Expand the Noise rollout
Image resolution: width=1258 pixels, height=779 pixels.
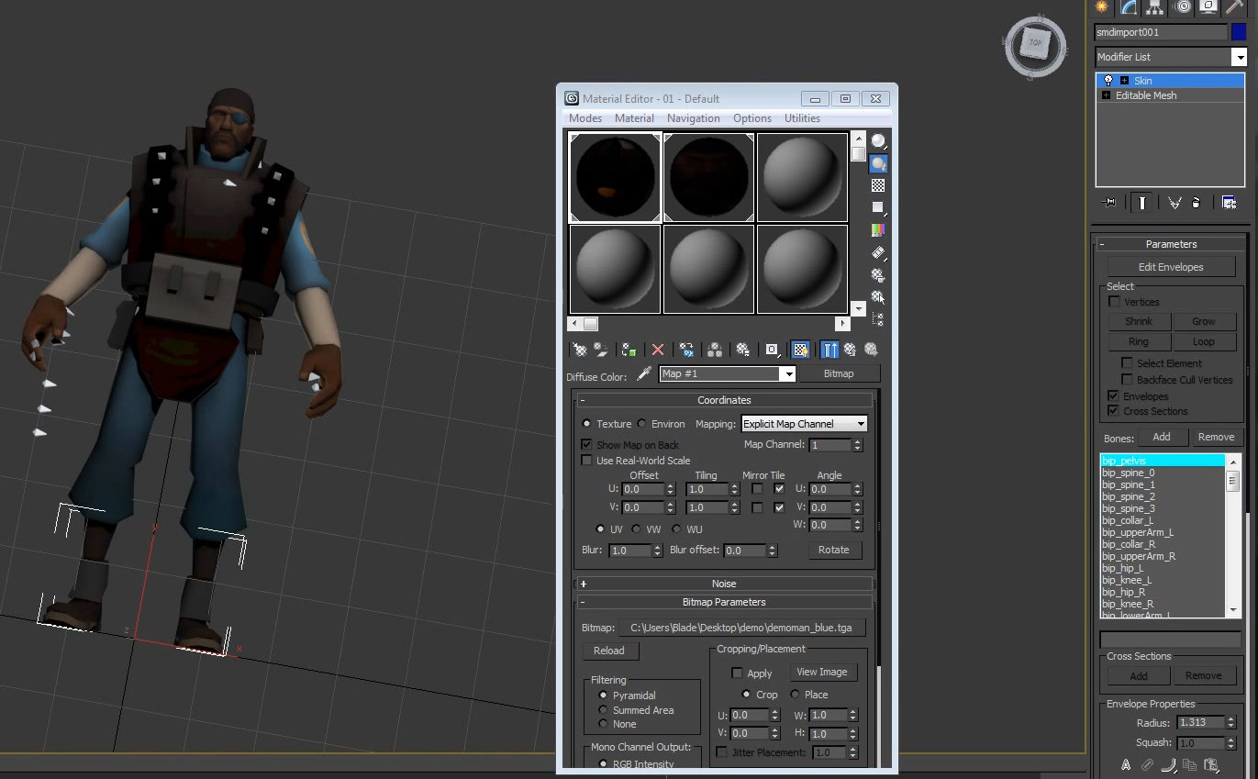[x=723, y=584]
